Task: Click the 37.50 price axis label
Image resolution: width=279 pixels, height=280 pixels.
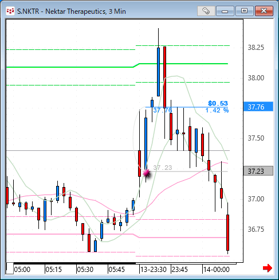Action: (x=256, y=138)
